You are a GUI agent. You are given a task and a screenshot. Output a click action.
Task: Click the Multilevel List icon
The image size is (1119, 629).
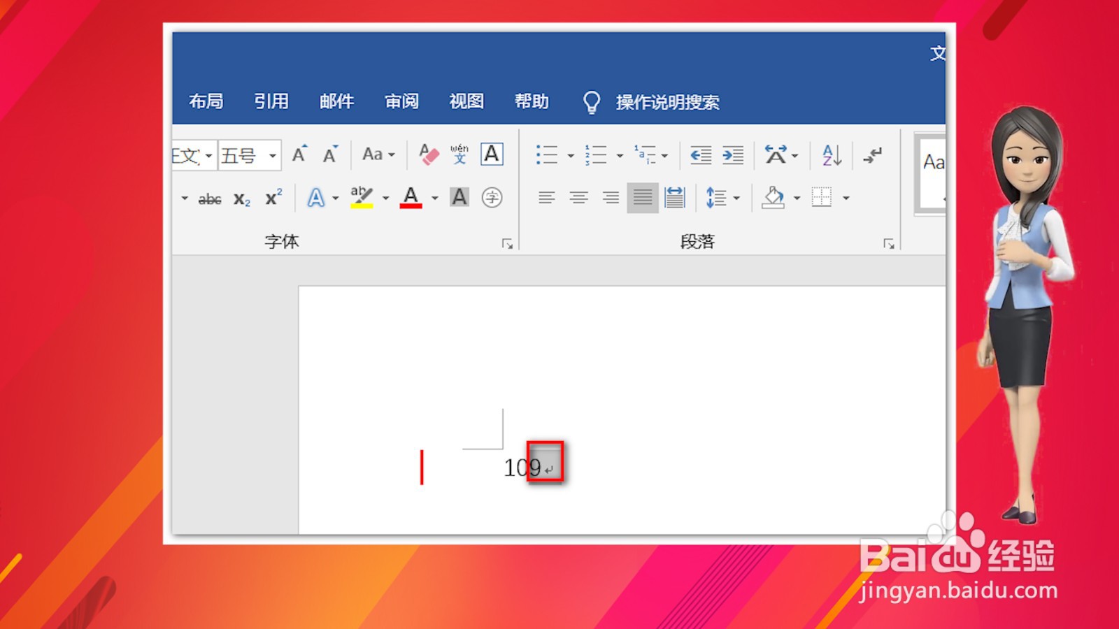645,154
